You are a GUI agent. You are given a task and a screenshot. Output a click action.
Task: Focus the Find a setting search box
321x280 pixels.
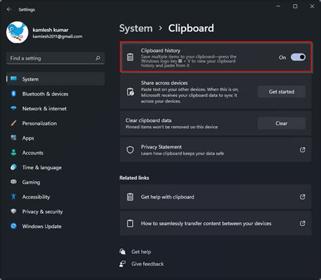[56, 58]
